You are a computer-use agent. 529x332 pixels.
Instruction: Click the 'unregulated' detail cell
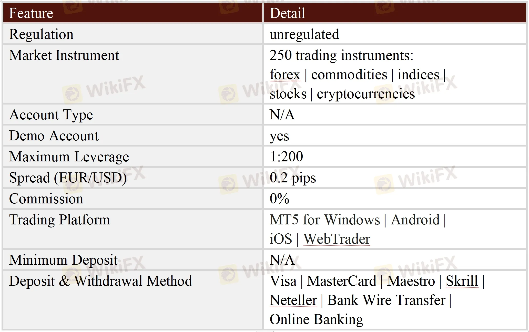tap(304, 34)
